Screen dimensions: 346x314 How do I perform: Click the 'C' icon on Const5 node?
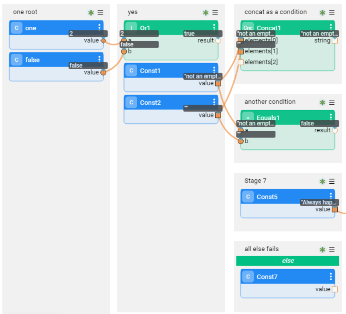248,197
